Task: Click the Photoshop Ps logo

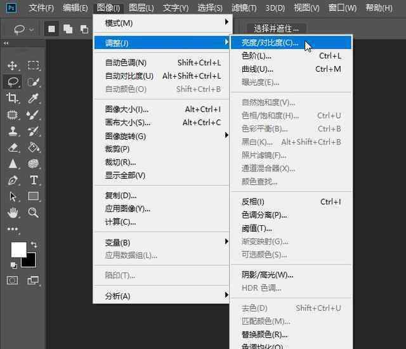Action: (x=11, y=8)
